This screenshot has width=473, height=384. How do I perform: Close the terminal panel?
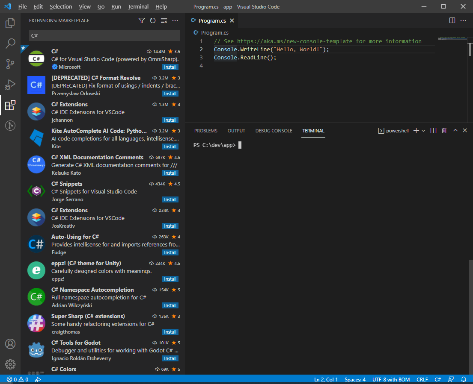[465, 130]
